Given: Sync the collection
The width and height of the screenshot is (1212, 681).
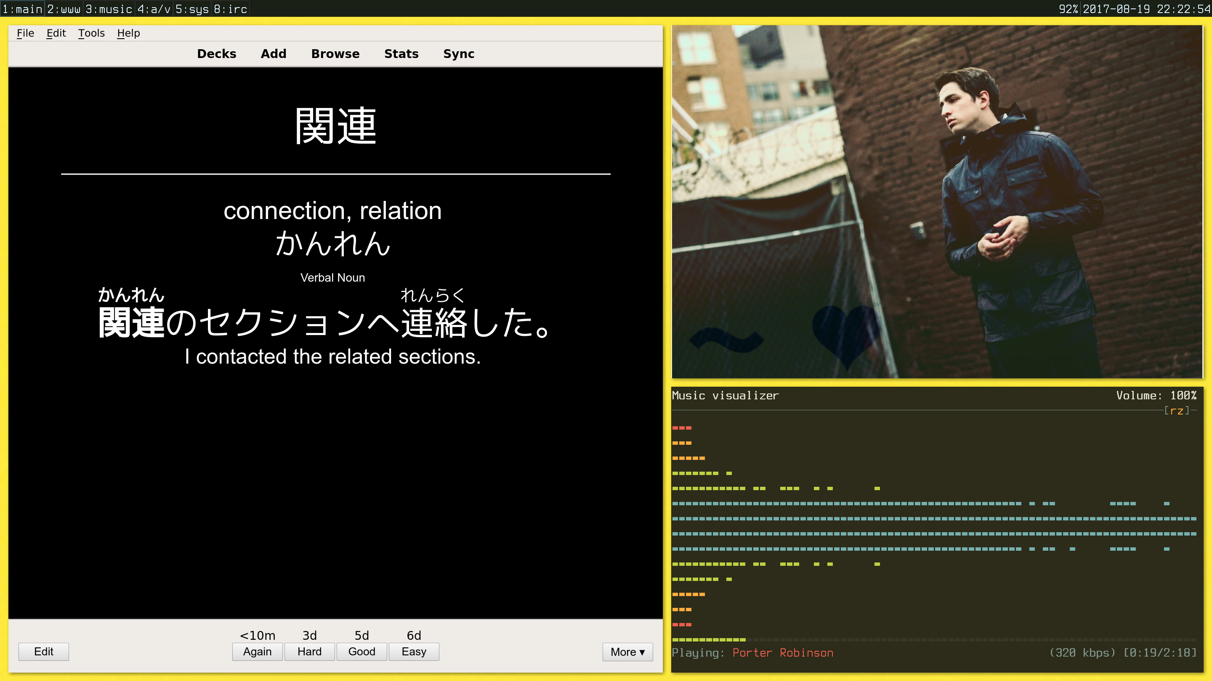Looking at the screenshot, I should 458,53.
